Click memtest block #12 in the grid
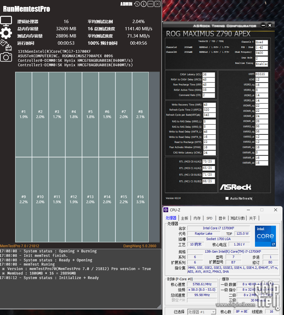284x315 pixels. (74, 200)
